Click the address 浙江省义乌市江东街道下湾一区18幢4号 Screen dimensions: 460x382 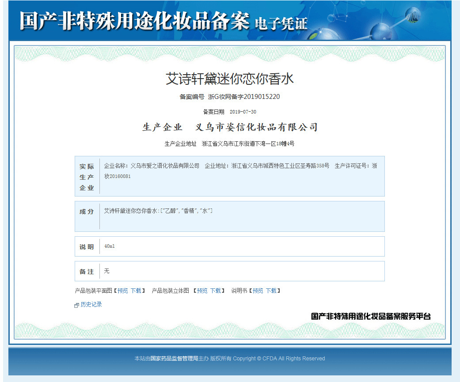point(248,144)
